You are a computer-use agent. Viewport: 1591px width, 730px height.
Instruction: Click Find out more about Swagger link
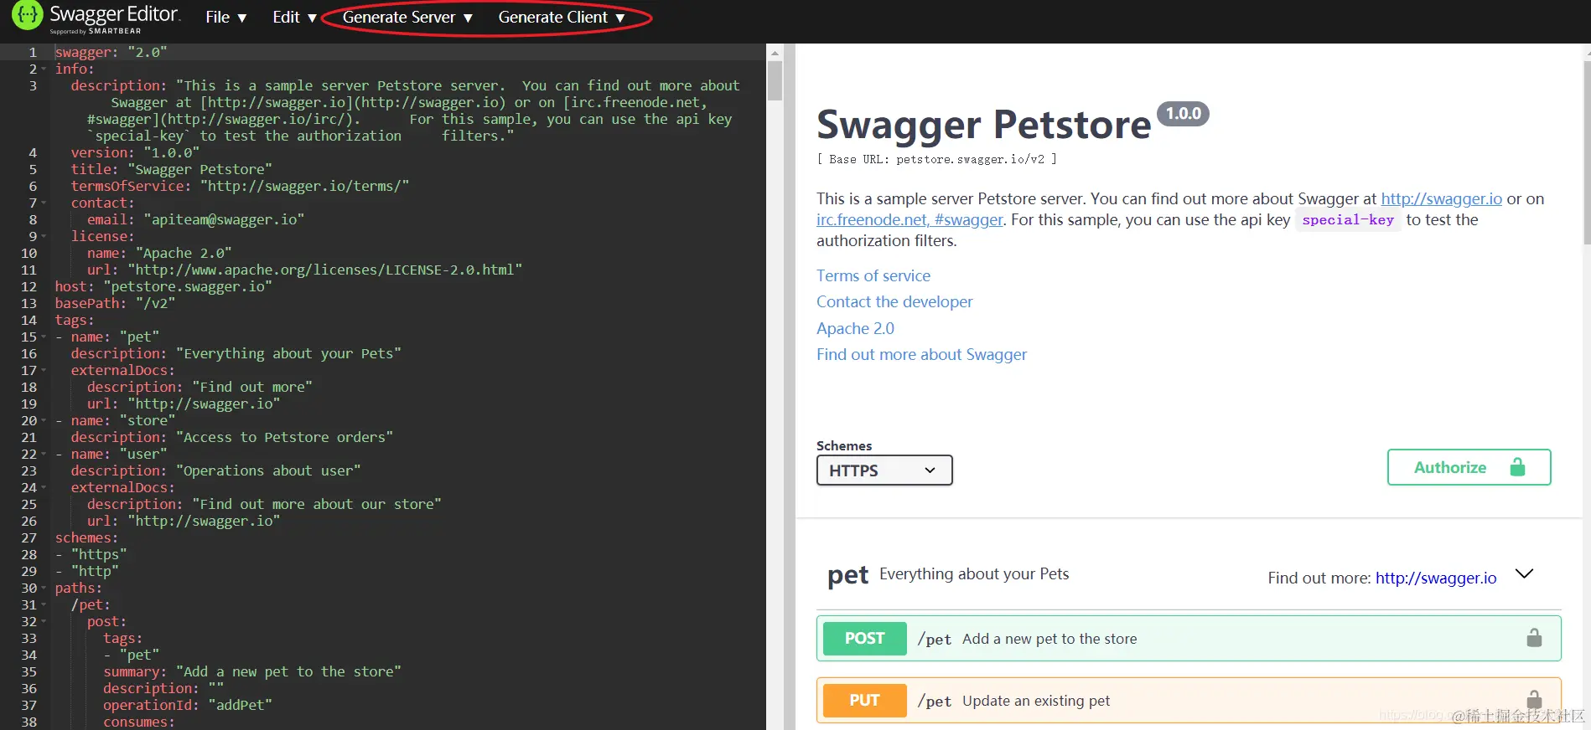pyautogui.click(x=921, y=354)
